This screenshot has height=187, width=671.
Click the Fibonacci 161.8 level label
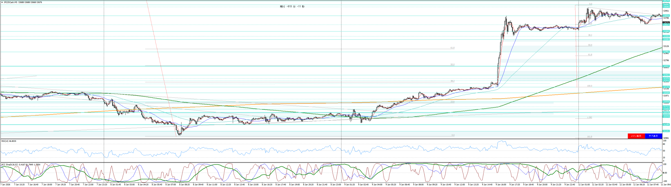589,137
